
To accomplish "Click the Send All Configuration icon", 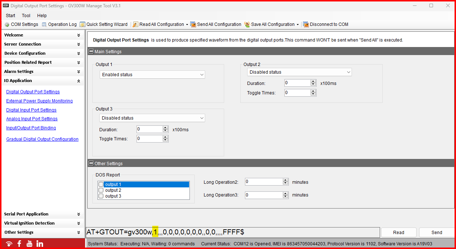I will pos(193,24).
